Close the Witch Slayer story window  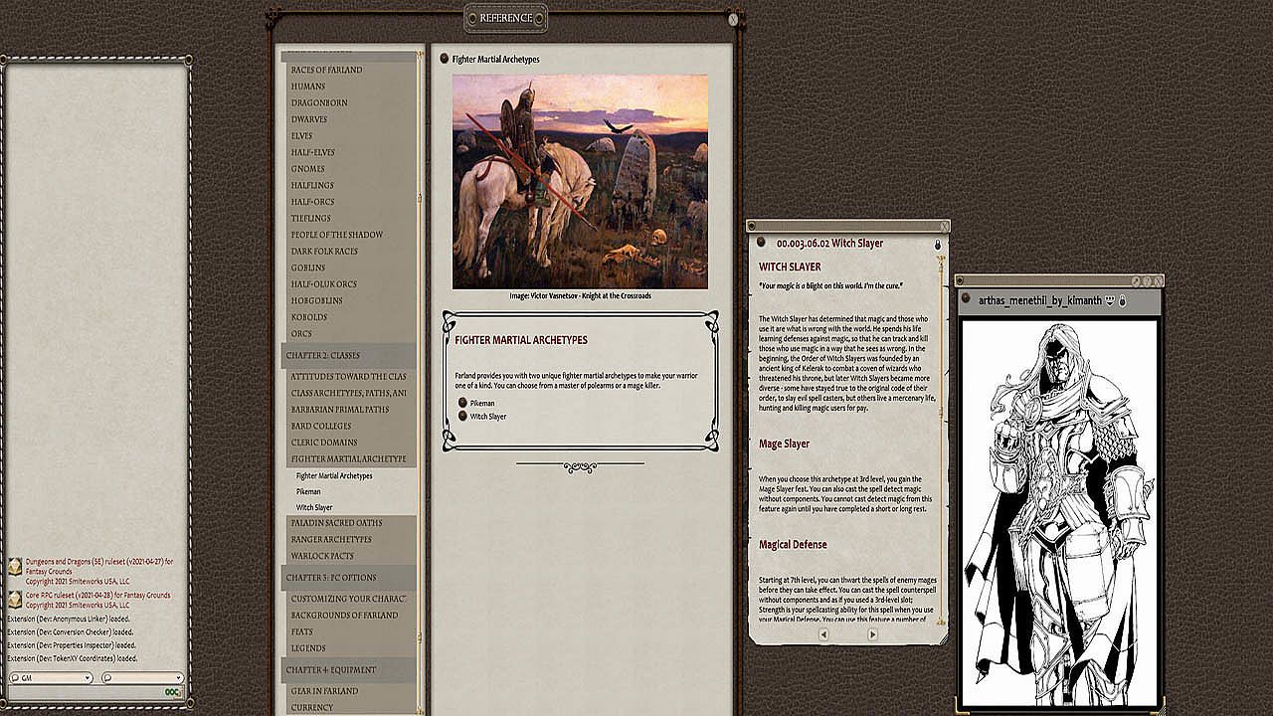click(943, 226)
